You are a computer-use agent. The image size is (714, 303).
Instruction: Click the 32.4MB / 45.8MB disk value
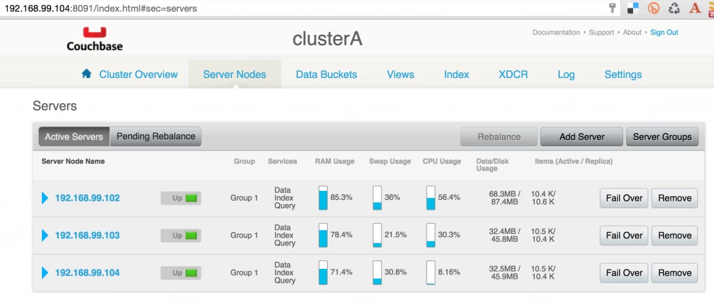click(x=504, y=235)
